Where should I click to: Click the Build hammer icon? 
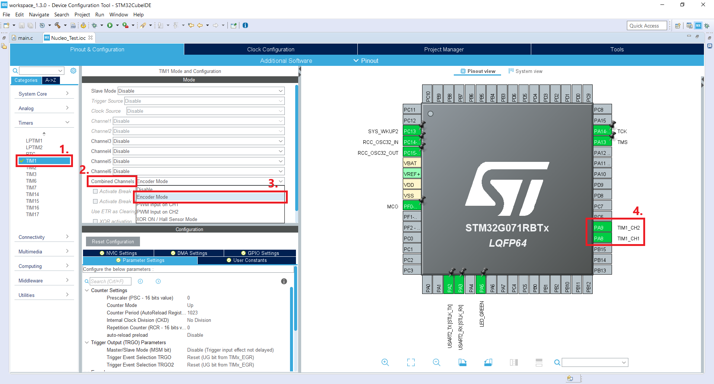click(x=57, y=25)
